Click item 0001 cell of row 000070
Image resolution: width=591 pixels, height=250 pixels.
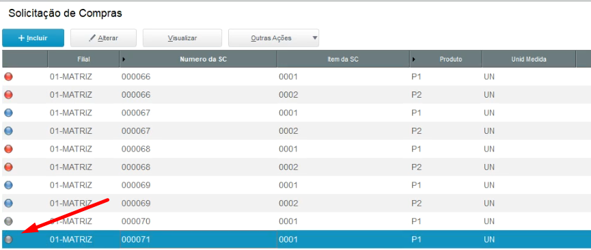[x=288, y=221]
